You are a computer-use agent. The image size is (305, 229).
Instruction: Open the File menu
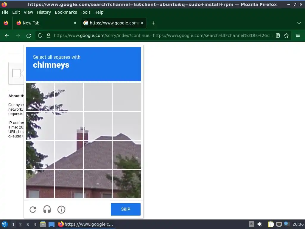click(5, 12)
